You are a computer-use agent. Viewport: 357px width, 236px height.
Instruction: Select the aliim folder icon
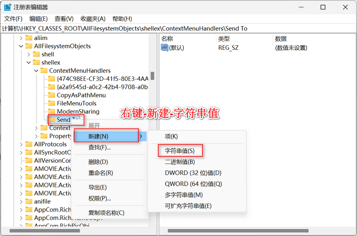click(29, 38)
